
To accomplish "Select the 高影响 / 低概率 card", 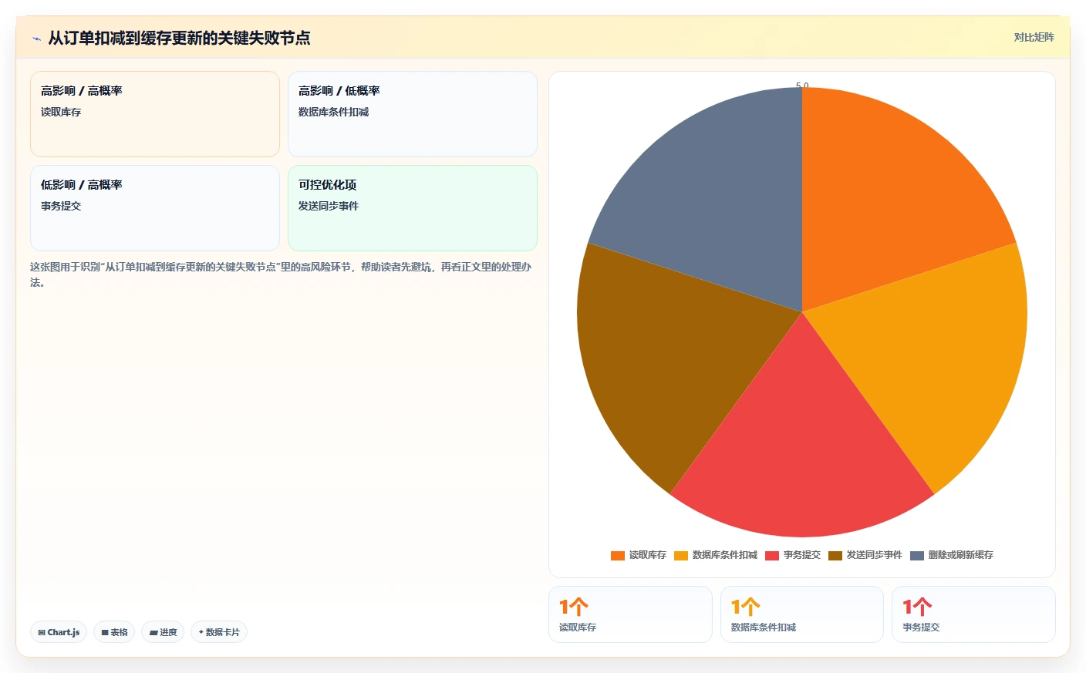I will pos(413,114).
